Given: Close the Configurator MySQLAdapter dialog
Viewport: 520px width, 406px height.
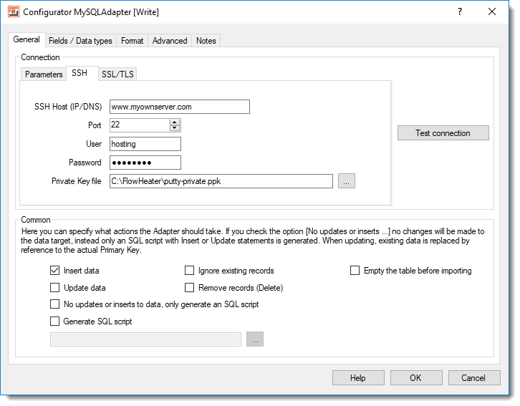Looking at the screenshot, I should point(492,12).
